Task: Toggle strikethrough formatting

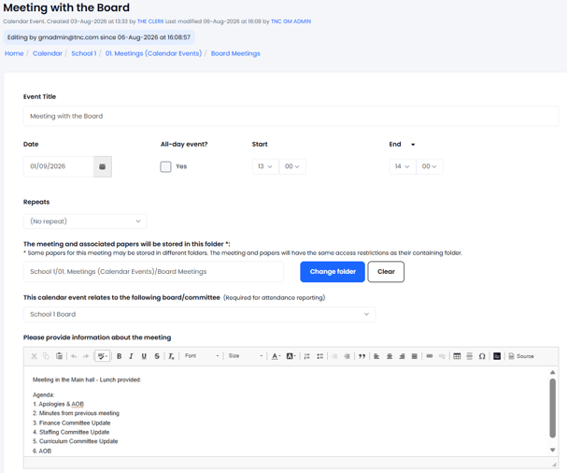Action: pyautogui.click(x=157, y=356)
